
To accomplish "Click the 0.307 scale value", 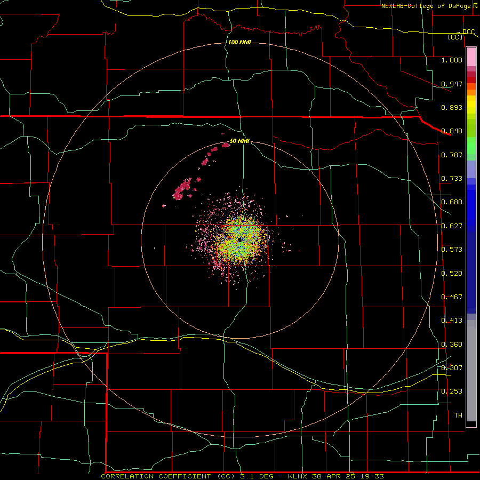I will coord(452,368).
